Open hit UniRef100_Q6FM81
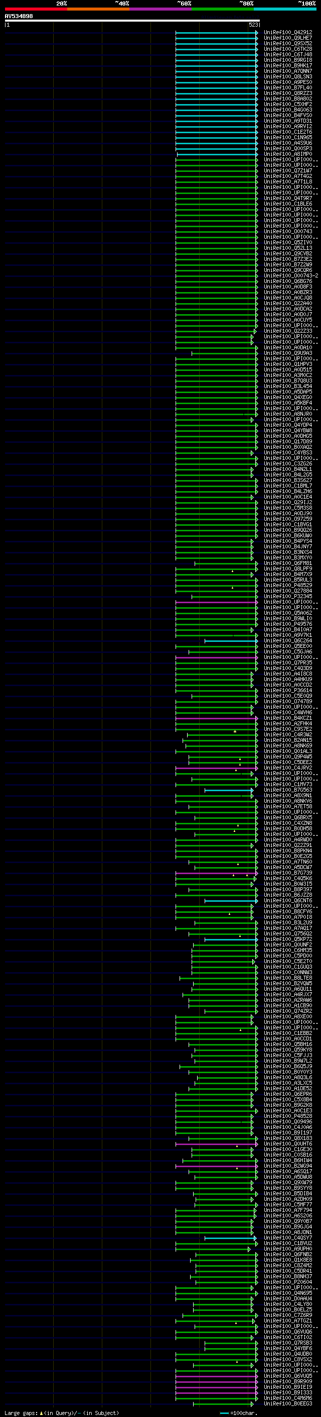The height and width of the screenshot is (1417, 321). pos(287,563)
